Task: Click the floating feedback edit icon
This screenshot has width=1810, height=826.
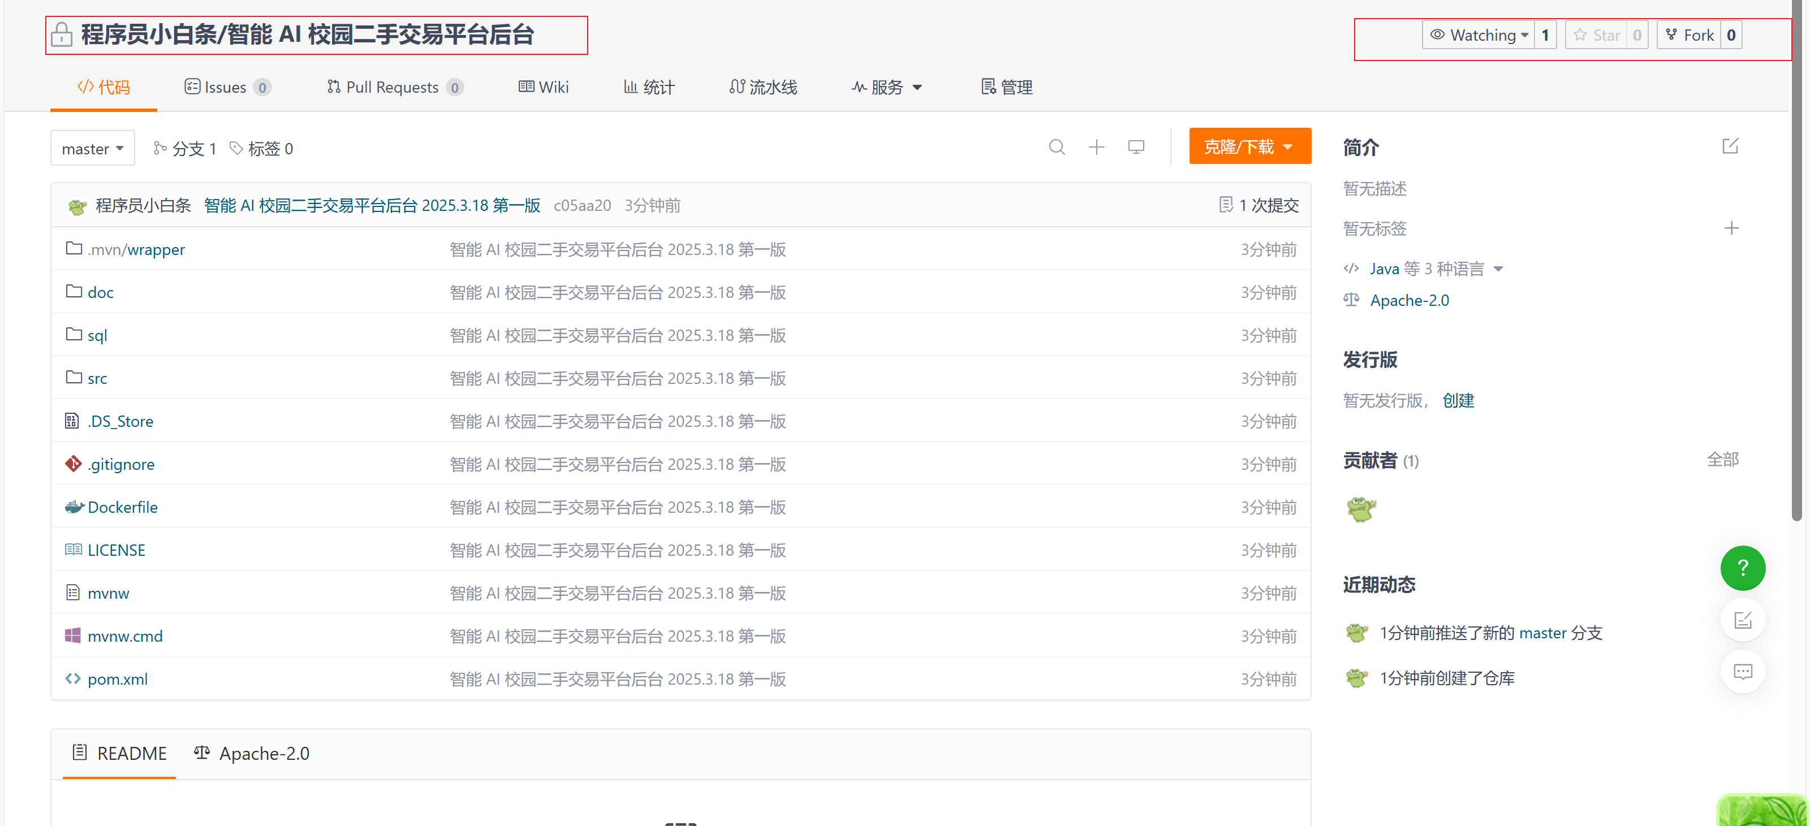Action: (x=1743, y=620)
